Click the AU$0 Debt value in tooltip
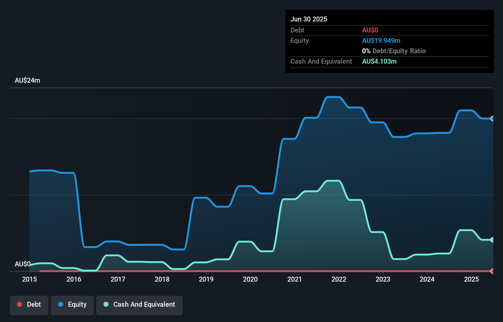 (370, 30)
